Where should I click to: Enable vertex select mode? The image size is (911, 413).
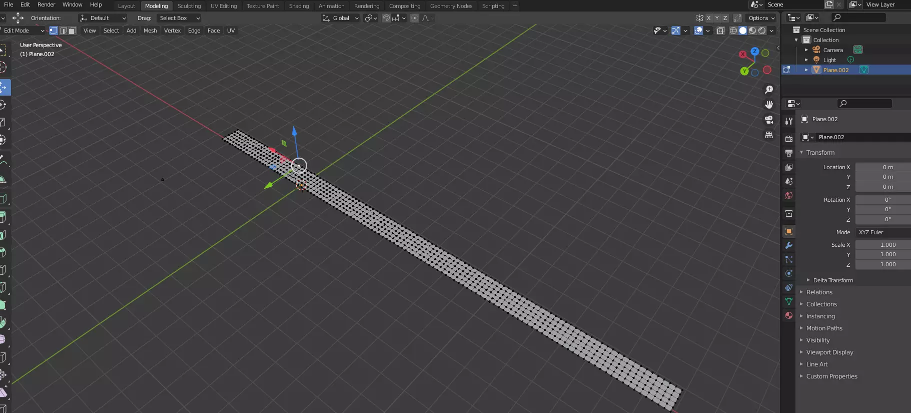pos(54,31)
